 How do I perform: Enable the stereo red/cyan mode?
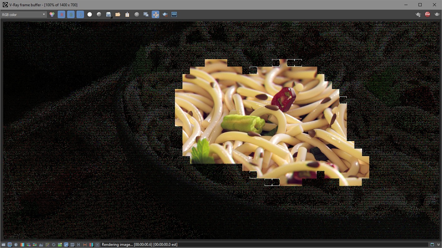(x=91, y=245)
